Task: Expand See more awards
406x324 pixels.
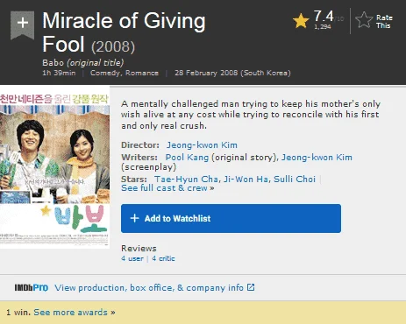Action: pyautogui.click(x=75, y=313)
